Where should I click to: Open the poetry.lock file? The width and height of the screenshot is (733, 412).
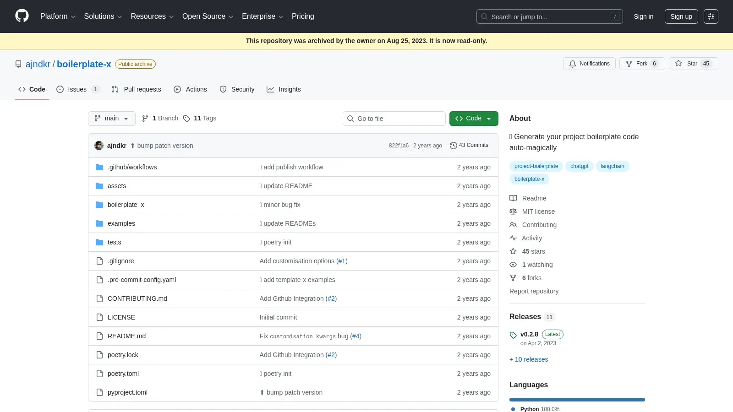coord(123,355)
